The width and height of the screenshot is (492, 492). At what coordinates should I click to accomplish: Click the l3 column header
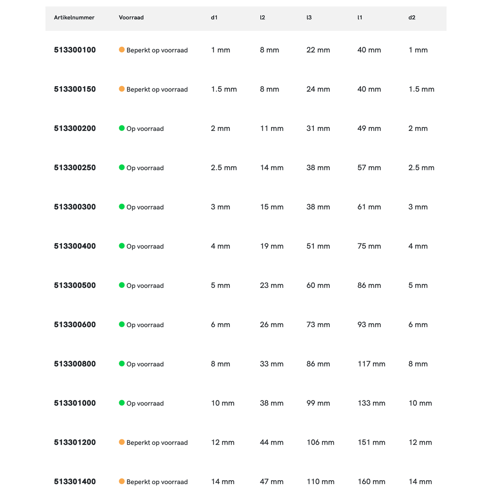(309, 18)
